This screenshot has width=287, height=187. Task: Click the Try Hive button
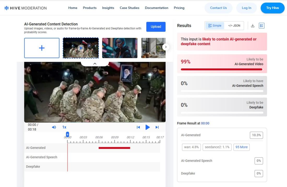click(x=272, y=8)
